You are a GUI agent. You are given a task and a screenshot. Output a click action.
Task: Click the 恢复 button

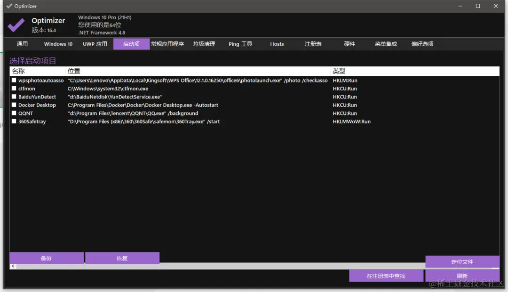[x=122, y=258]
